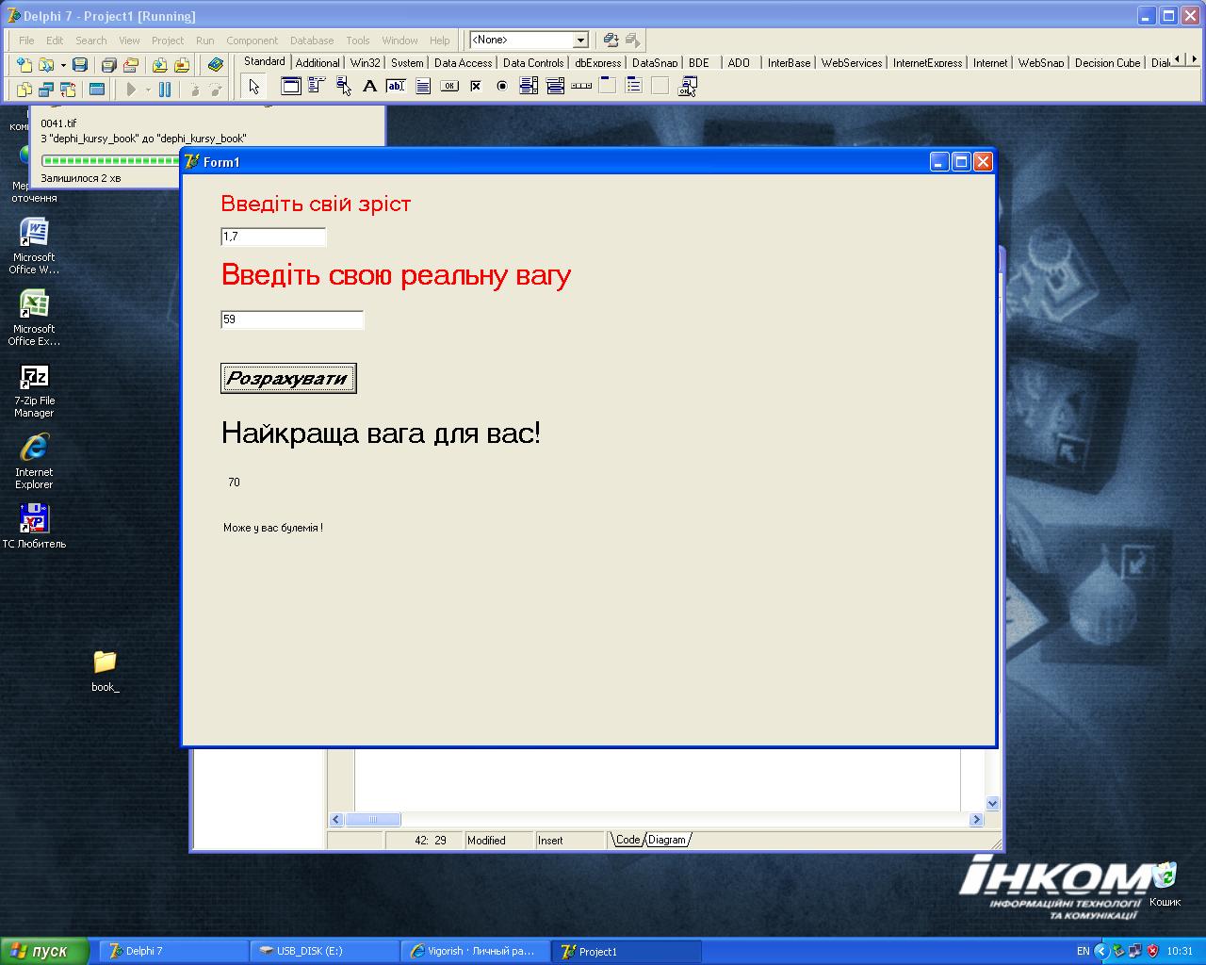Click the Save toolbar icon
1206x965 pixels.
[x=80, y=65]
